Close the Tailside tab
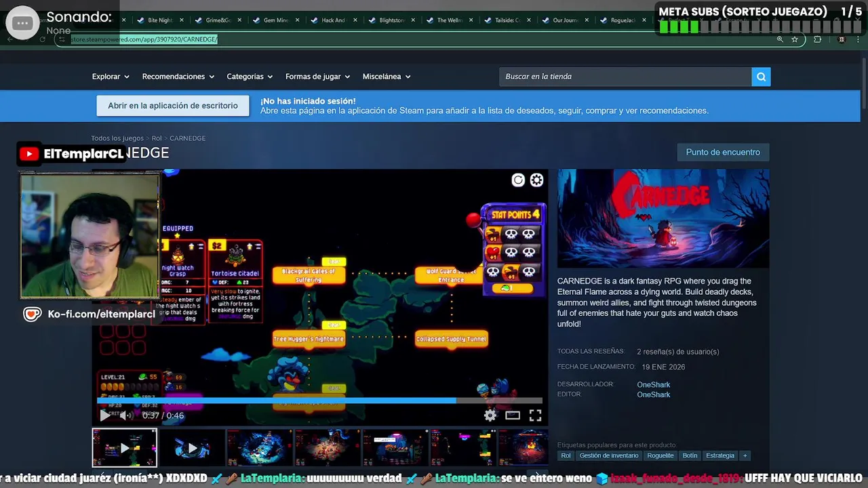Image resolution: width=868 pixels, height=488 pixels. tap(528, 20)
